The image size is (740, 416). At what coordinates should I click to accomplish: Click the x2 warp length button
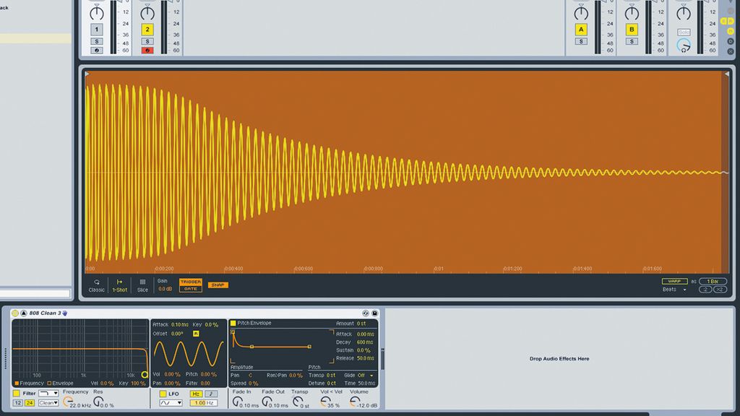[720, 289]
